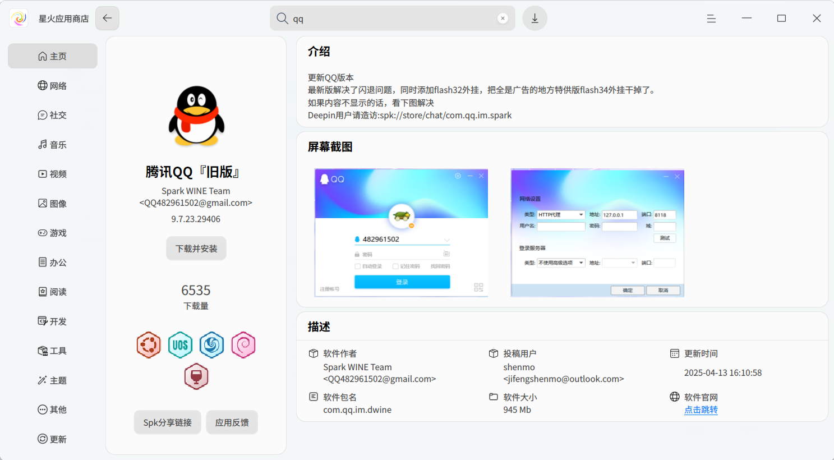
Task: Click the 应用反馈 feedback button
Action: coord(232,422)
